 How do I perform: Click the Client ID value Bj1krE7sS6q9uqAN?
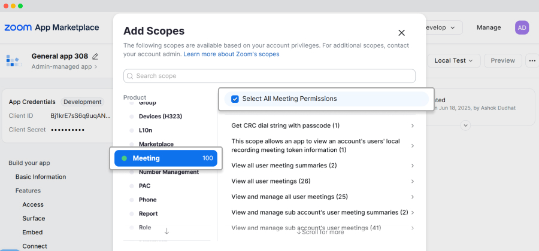[80, 116]
